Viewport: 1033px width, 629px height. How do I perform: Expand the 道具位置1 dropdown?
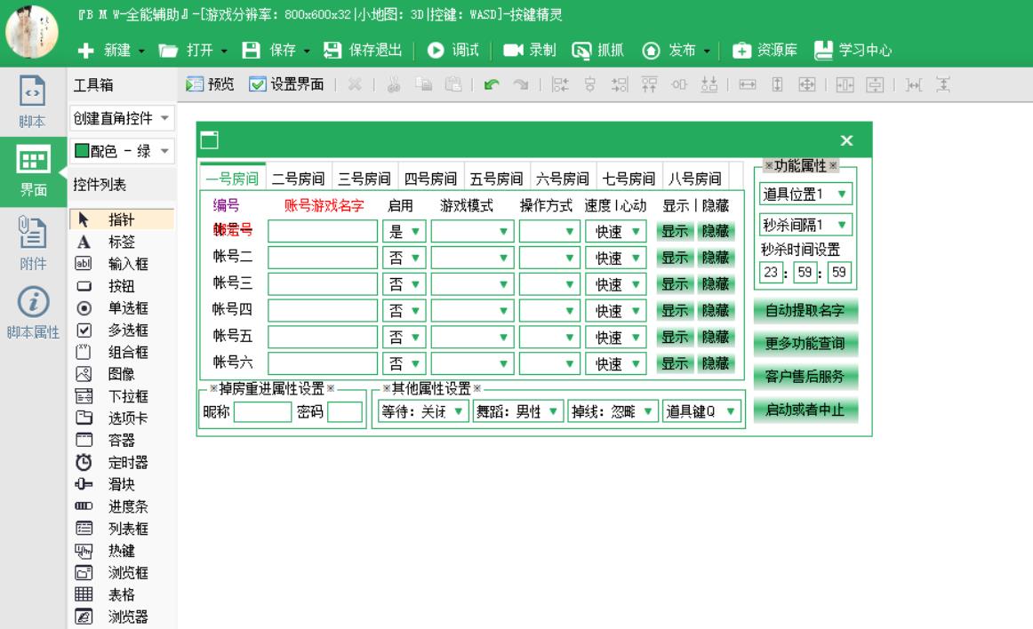coord(842,194)
